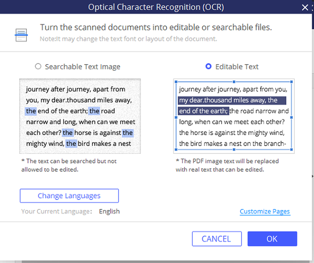
Task: Choose the Editable Text radio option
Action: (208, 67)
